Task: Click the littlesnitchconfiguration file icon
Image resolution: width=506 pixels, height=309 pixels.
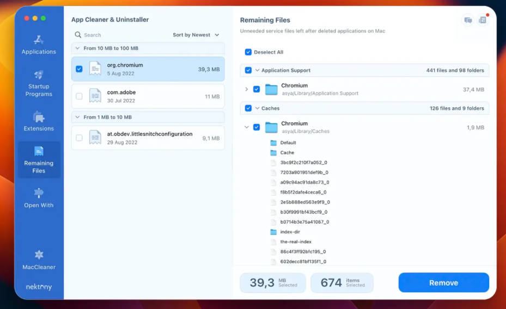Action: (95, 138)
